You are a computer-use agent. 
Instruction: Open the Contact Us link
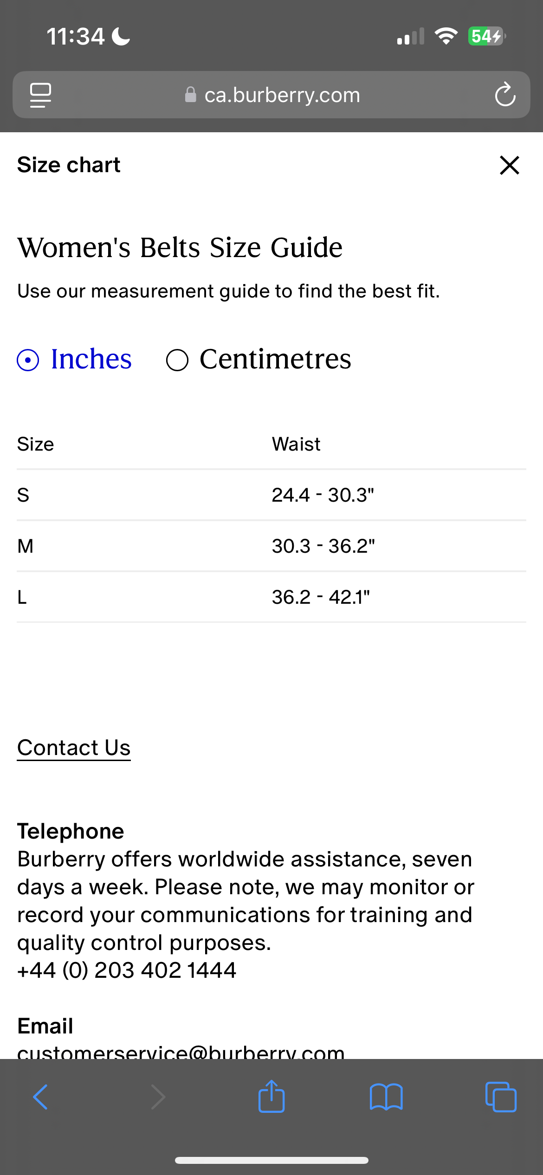click(74, 748)
